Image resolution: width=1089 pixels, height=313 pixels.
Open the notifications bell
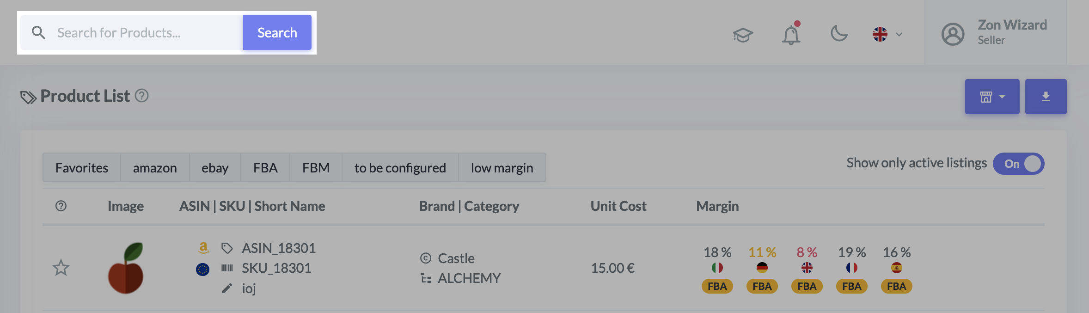[x=791, y=35]
